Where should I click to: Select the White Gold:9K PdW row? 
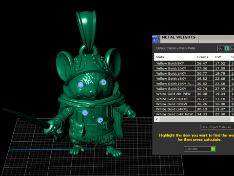194,94
